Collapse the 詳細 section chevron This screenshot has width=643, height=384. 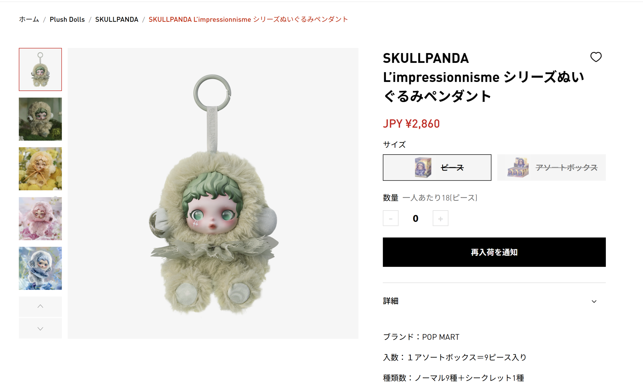click(594, 302)
